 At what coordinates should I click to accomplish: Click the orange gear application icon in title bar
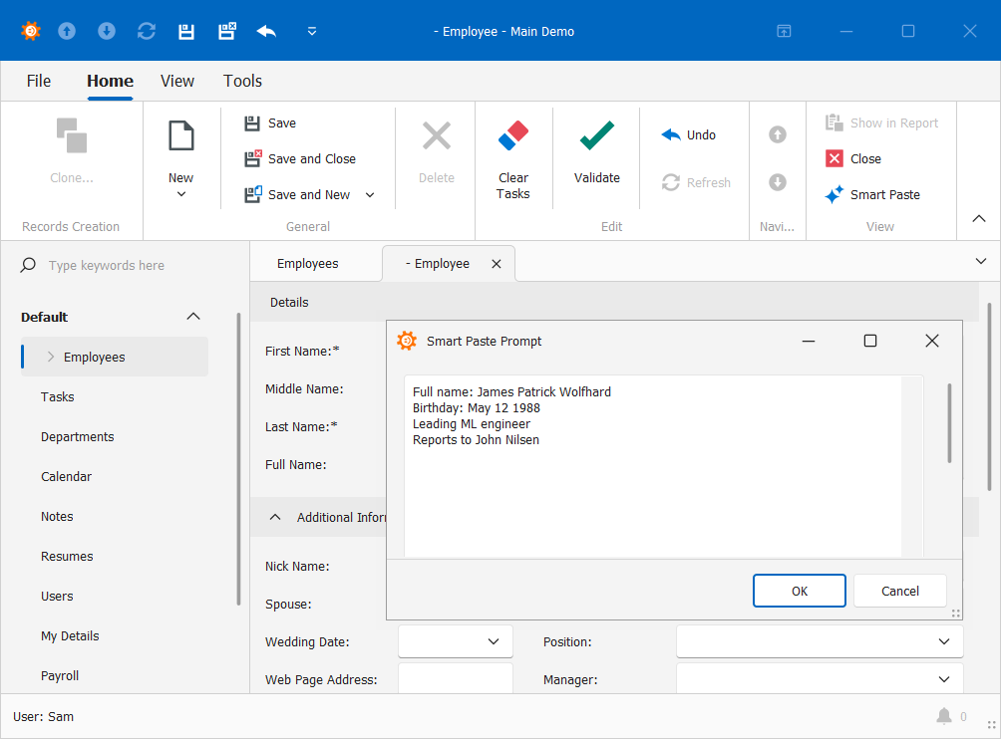(31, 31)
